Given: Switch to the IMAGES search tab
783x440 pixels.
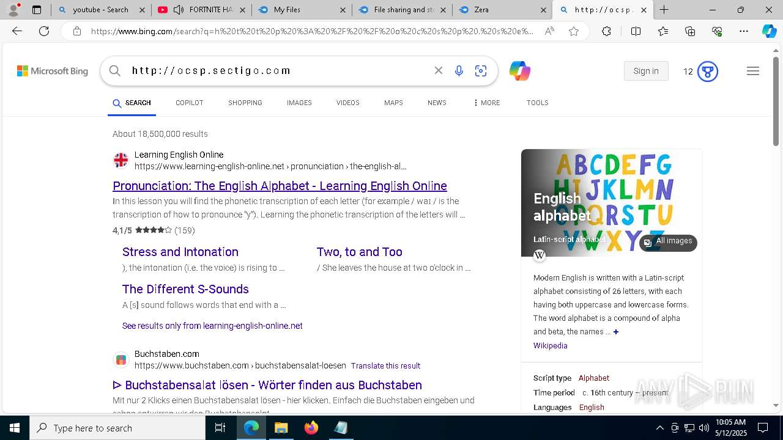Looking at the screenshot, I should pos(299,103).
